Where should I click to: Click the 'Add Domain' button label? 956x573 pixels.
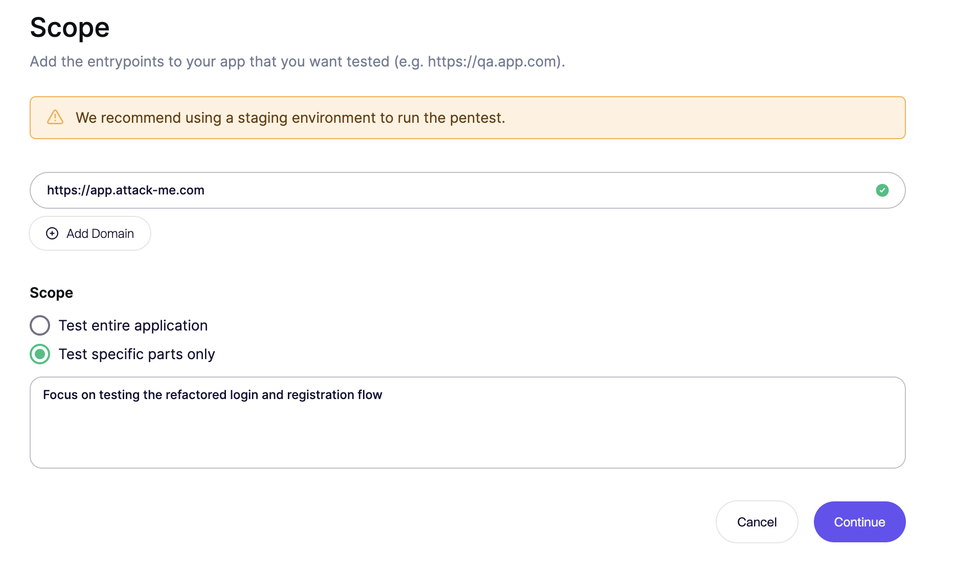[x=100, y=233]
